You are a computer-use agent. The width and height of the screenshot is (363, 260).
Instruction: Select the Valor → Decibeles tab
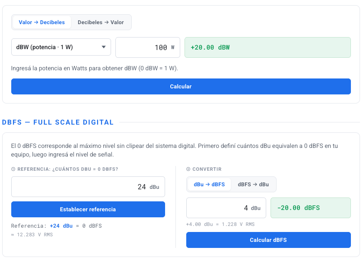[42, 22]
